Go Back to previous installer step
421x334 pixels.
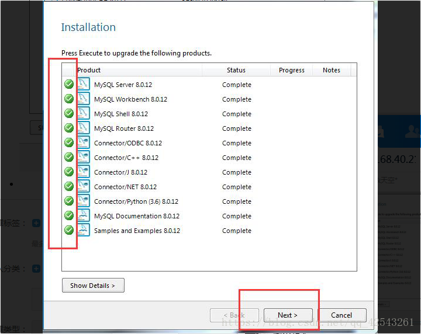click(234, 315)
